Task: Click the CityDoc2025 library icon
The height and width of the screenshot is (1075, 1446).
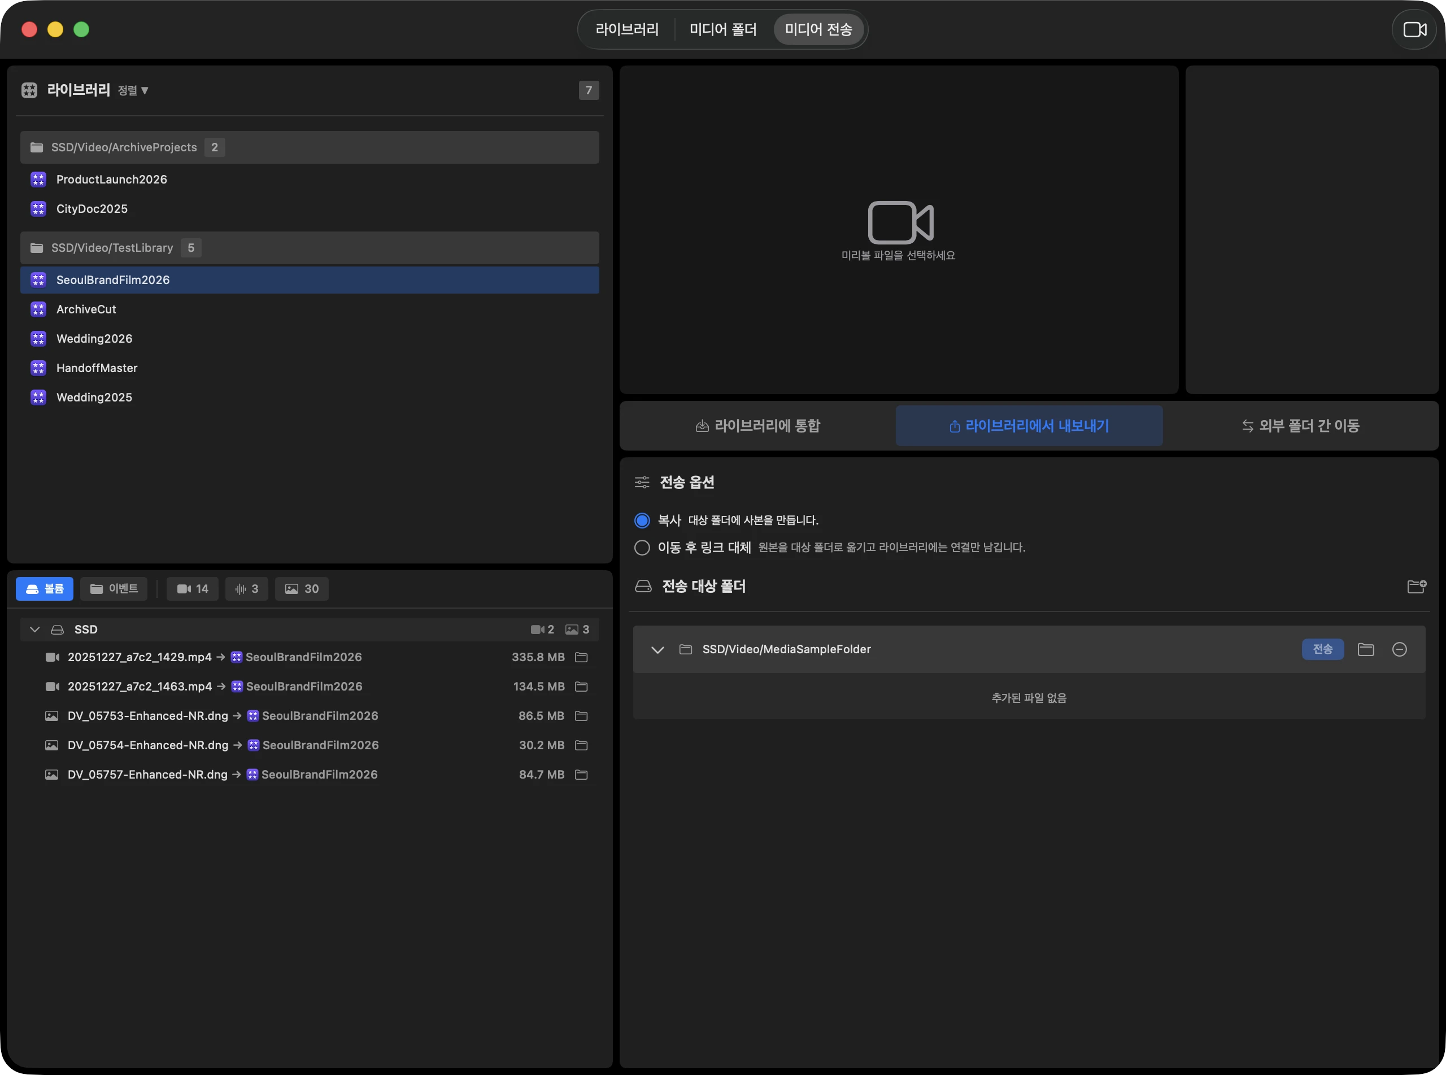Action: (x=38, y=209)
